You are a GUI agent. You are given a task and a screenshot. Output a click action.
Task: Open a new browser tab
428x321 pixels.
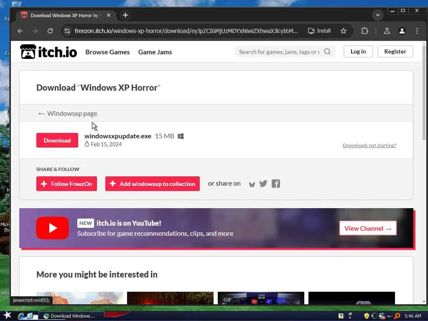click(125, 15)
